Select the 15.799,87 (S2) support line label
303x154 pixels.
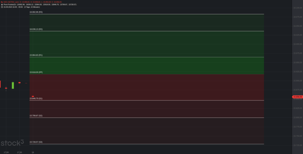click(x=36, y=116)
